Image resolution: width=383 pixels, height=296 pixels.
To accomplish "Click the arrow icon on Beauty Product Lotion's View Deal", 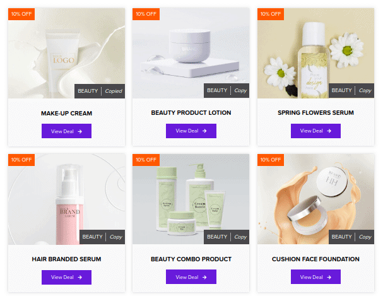I will tap(204, 131).
